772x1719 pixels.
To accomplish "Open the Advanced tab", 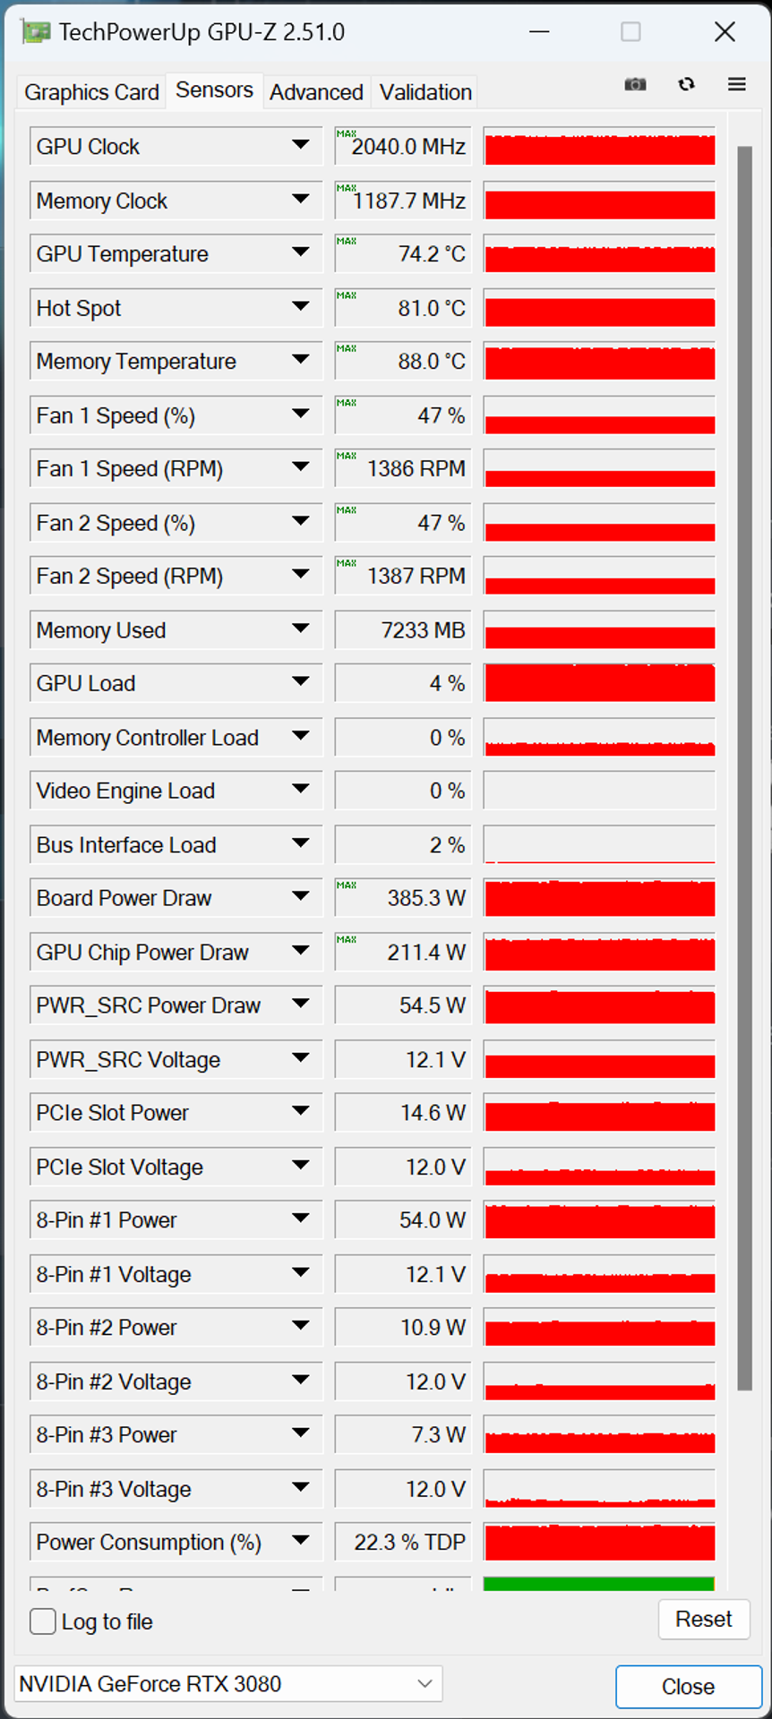I will pos(316,92).
